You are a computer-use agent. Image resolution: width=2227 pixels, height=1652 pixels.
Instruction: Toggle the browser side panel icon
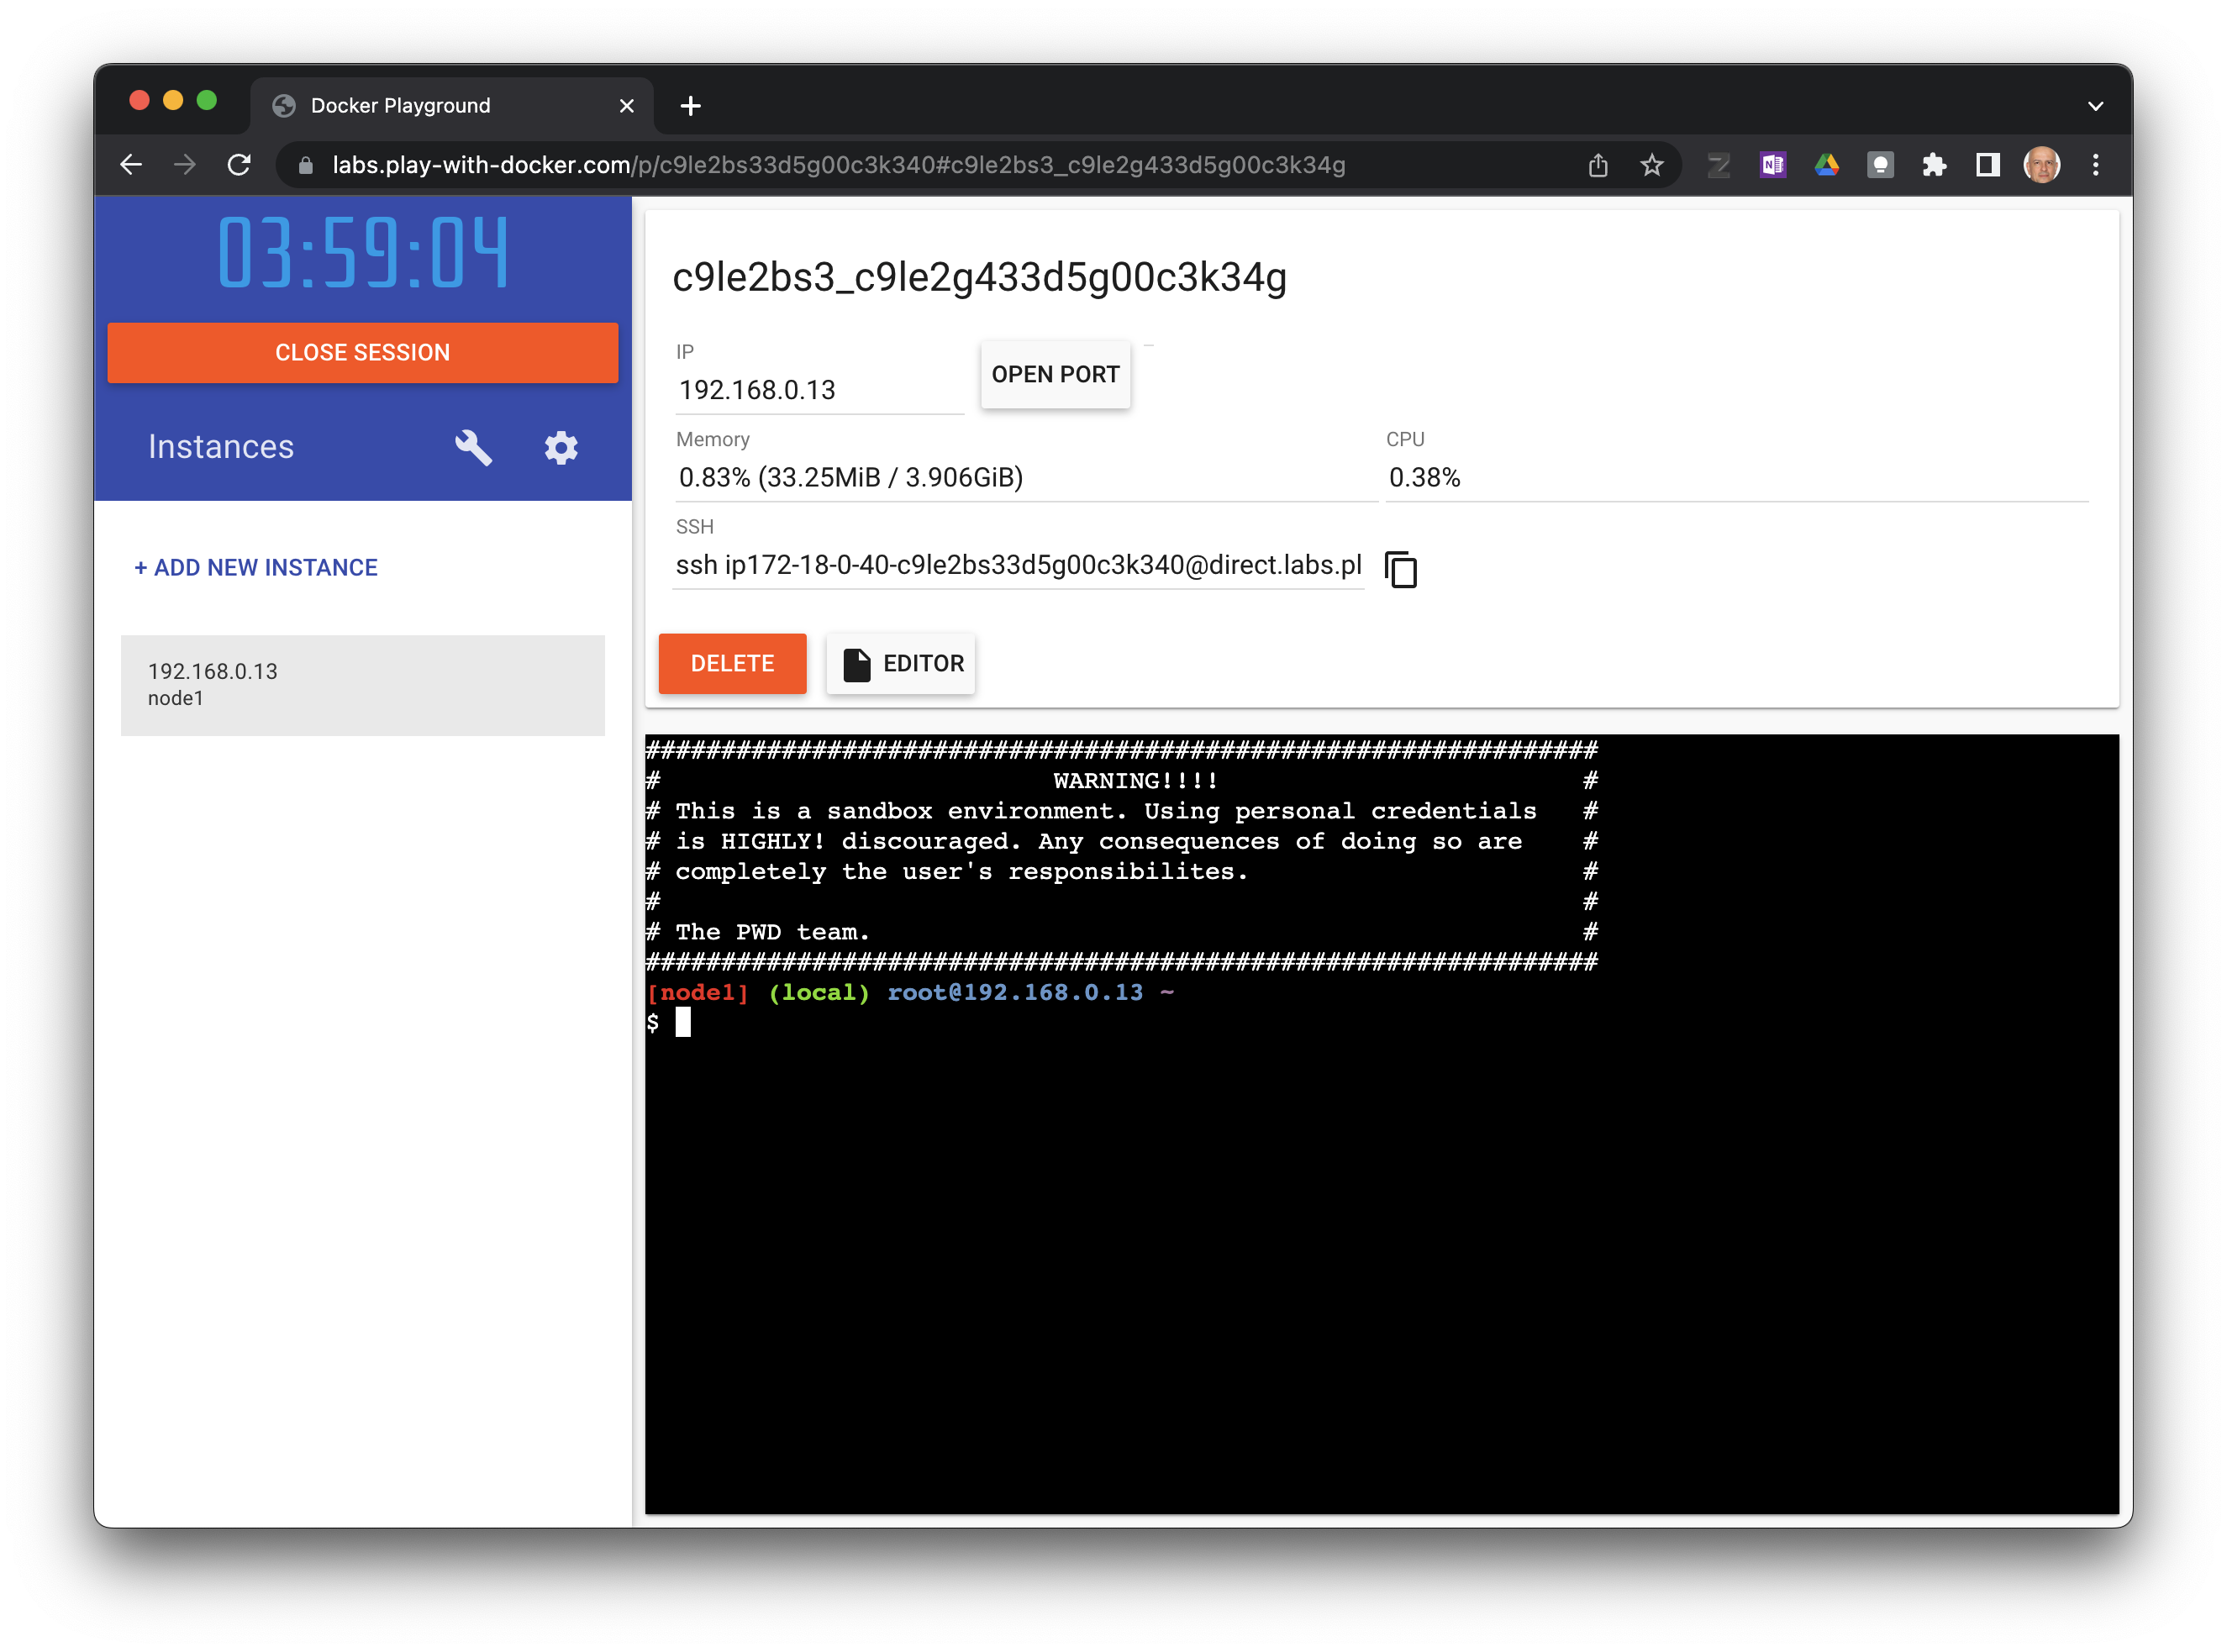point(1987,165)
